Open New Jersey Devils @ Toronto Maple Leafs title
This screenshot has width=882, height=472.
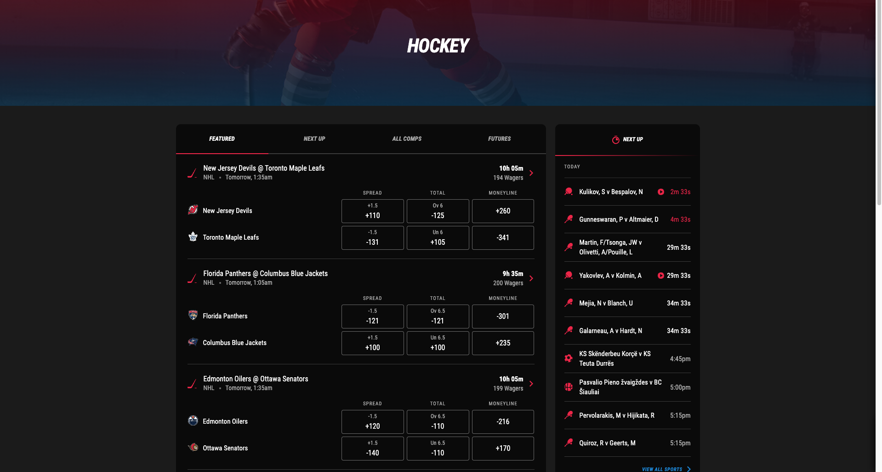click(264, 168)
